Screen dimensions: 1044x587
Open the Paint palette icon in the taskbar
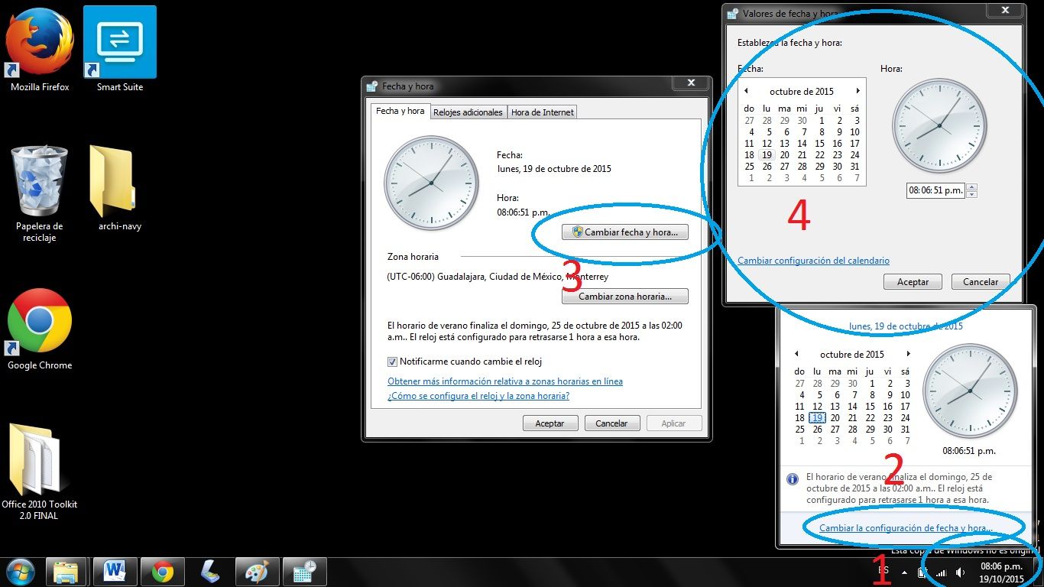[258, 571]
